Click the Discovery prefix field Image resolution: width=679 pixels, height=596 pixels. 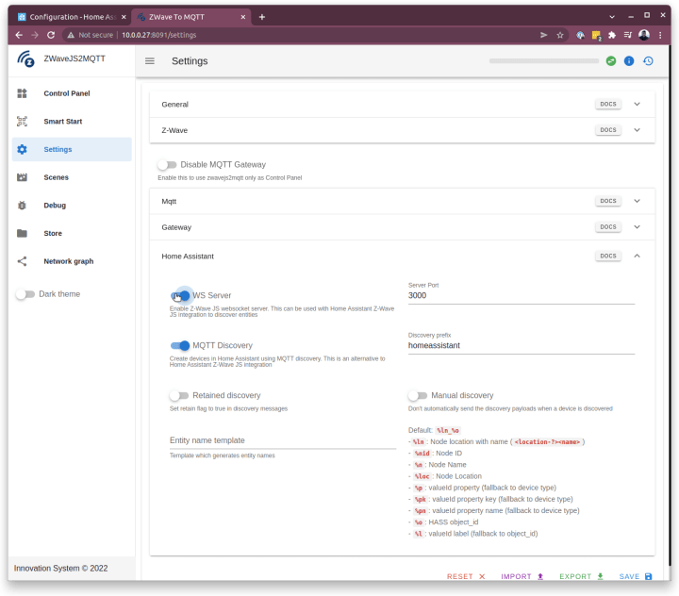point(522,345)
